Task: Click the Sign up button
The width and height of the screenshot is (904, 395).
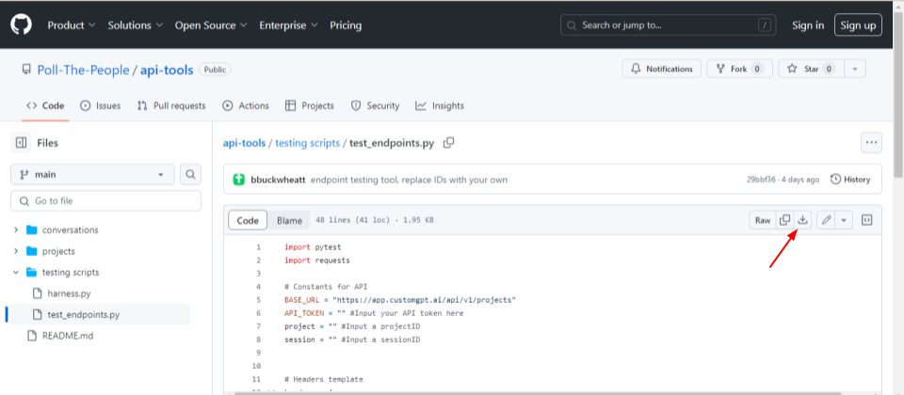Action: (858, 25)
